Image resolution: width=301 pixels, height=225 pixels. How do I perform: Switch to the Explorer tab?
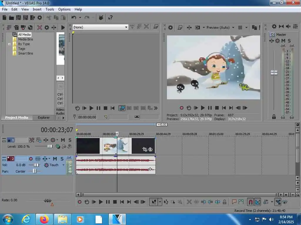[44, 117]
